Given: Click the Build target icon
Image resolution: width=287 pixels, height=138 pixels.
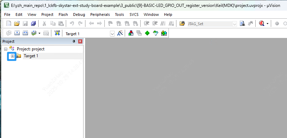Looking at the screenshot, I should tap(17, 33).
